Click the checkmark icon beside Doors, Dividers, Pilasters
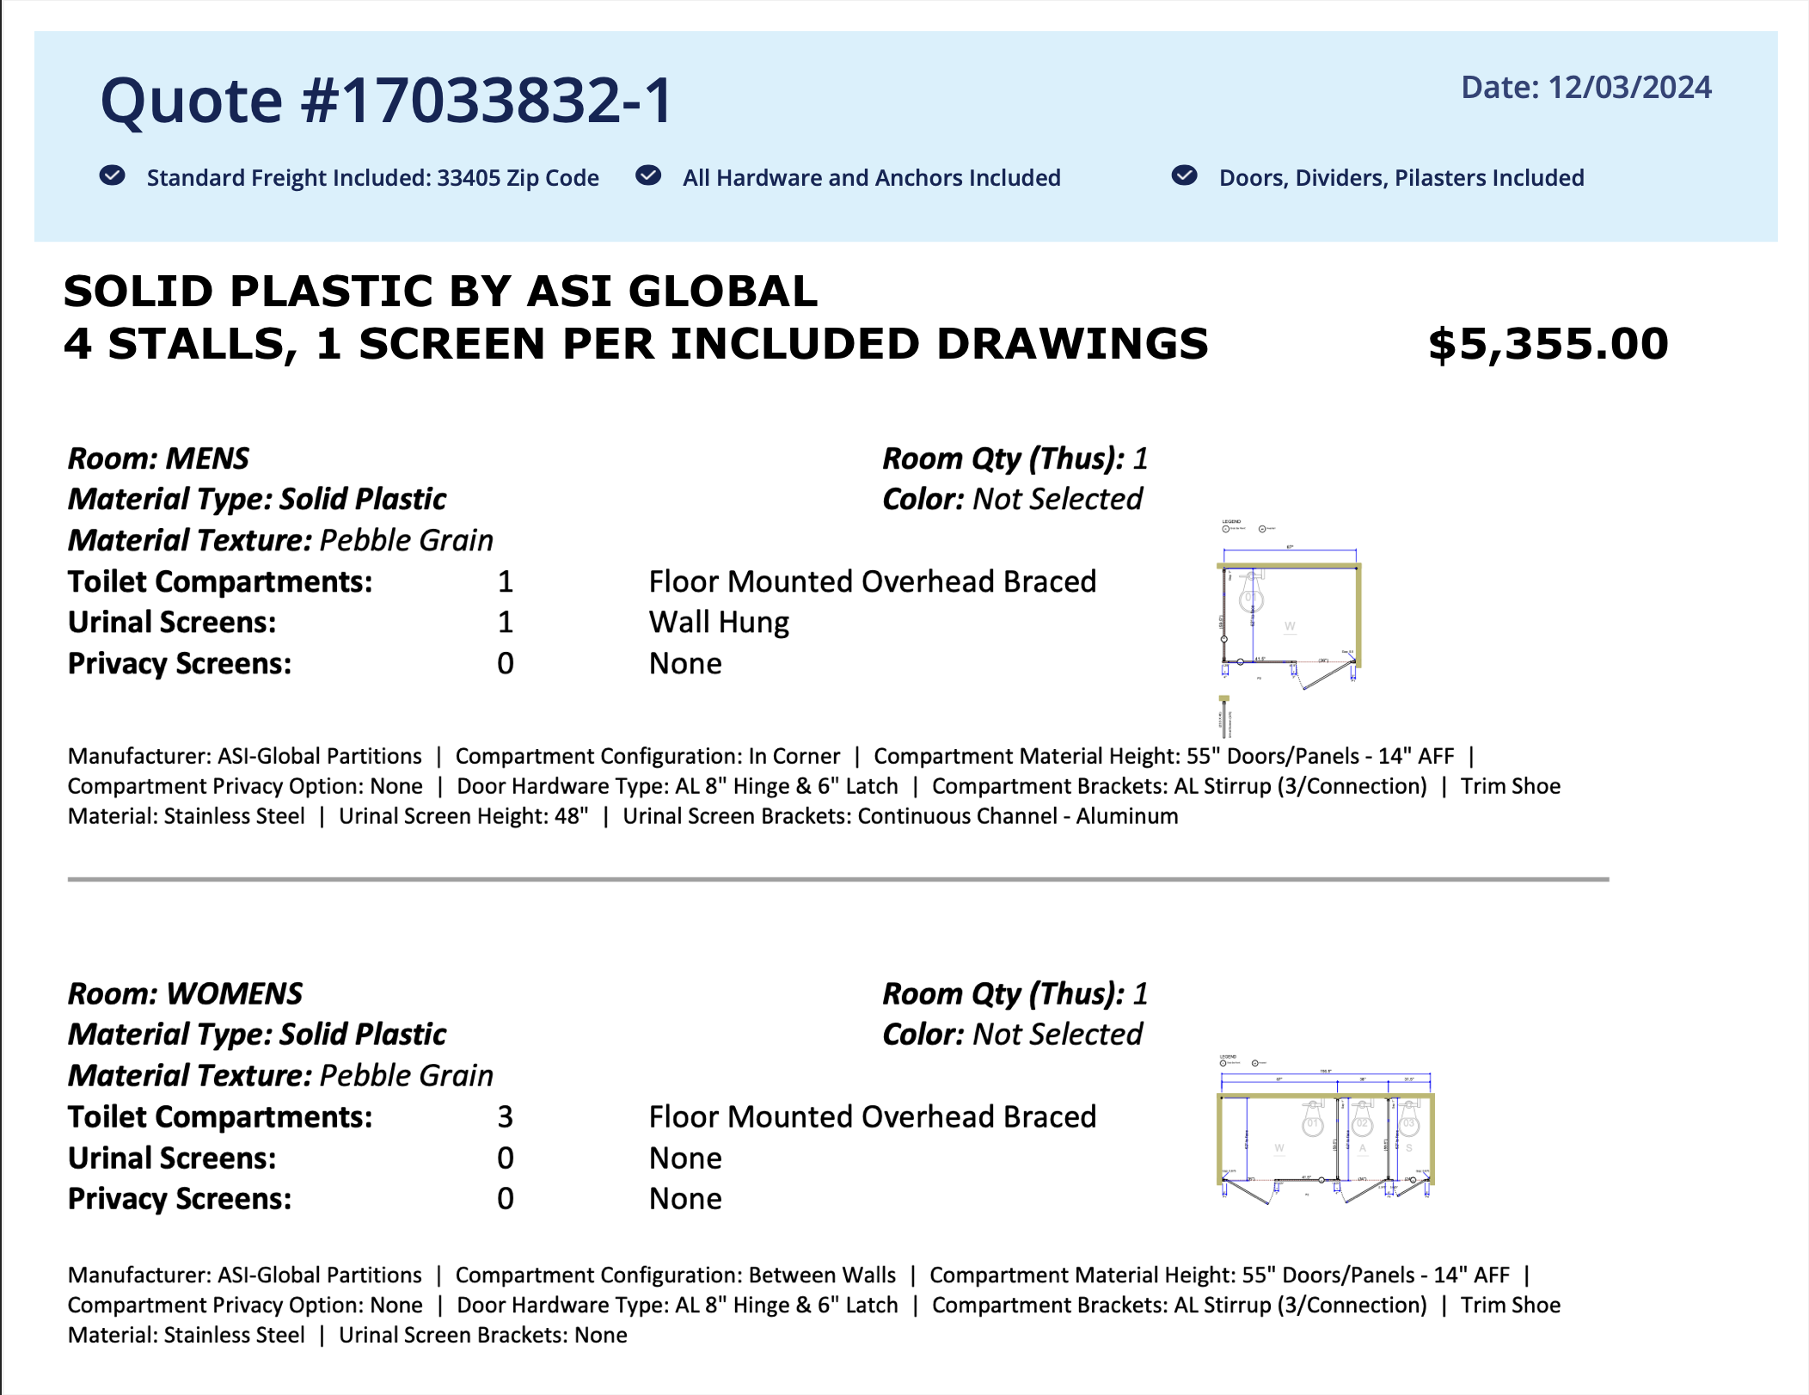The image size is (1809, 1395). [1185, 176]
